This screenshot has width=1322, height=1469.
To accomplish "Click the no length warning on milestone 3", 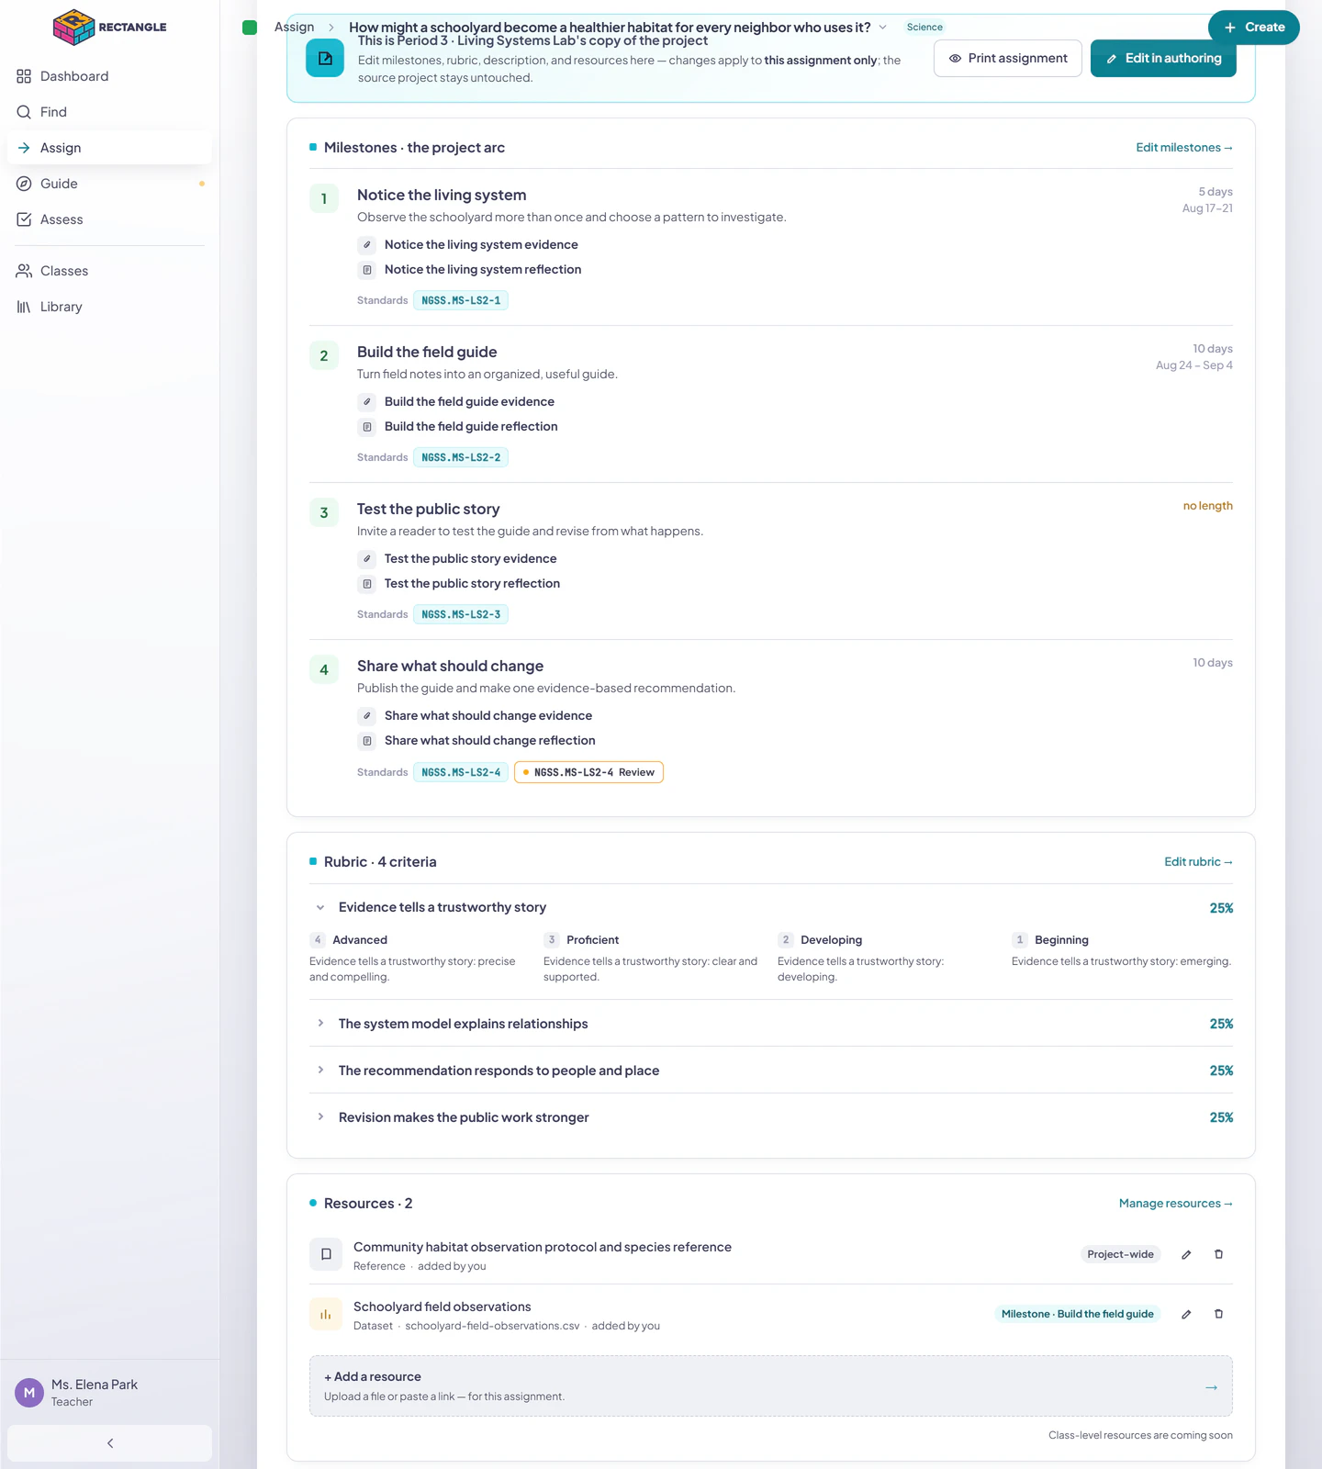I will point(1207,507).
